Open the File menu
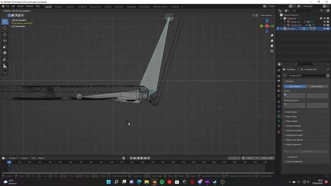Image resolution: width=331 pixels, height=186 pixels. [8, 7]
